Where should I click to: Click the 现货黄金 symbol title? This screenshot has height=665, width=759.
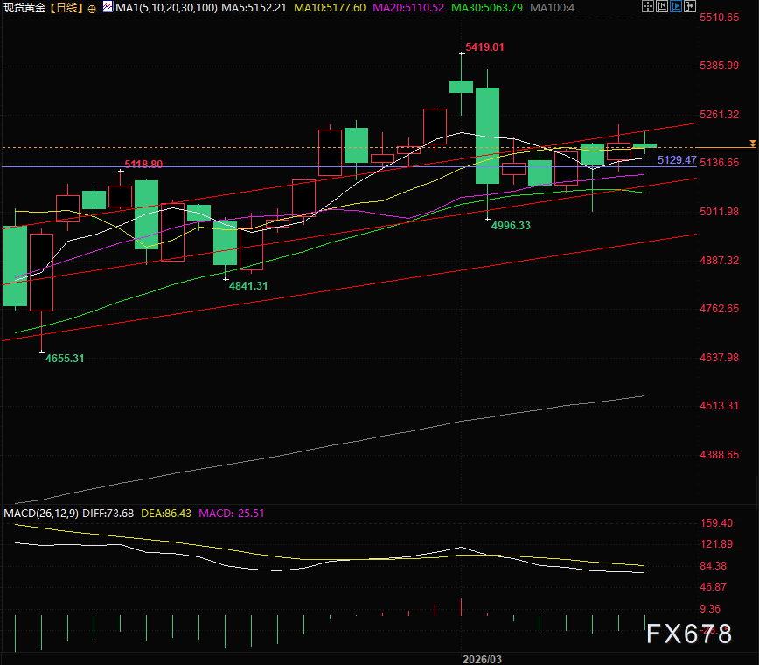click(24, 8)
